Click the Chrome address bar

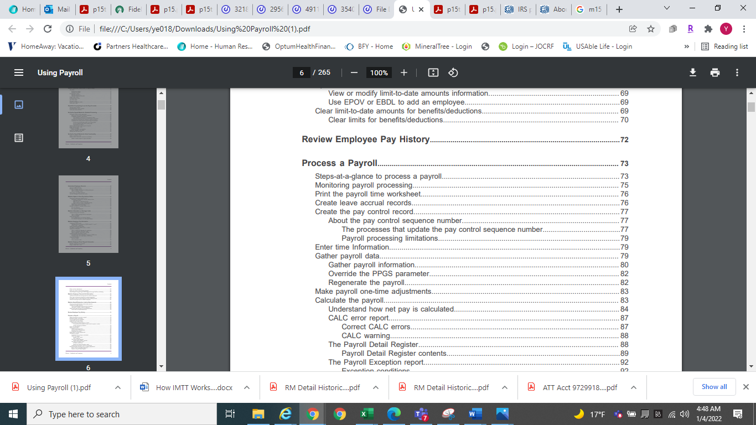[x=349, y=29]
